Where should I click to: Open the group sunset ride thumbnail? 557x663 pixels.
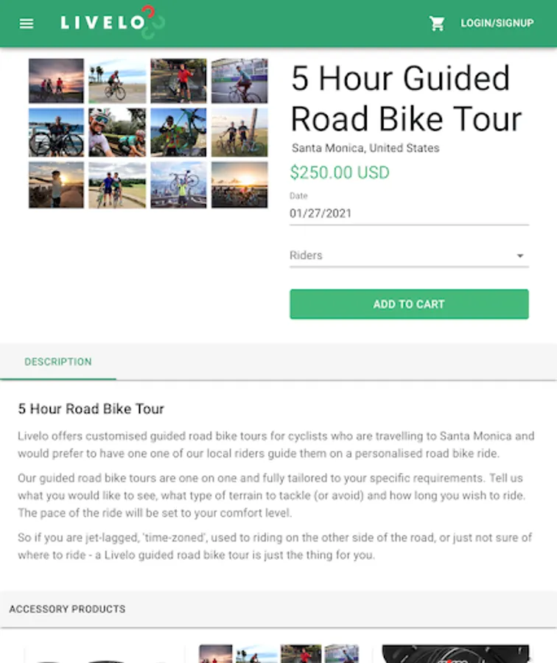pyautogui.click(x=239, y=185)
